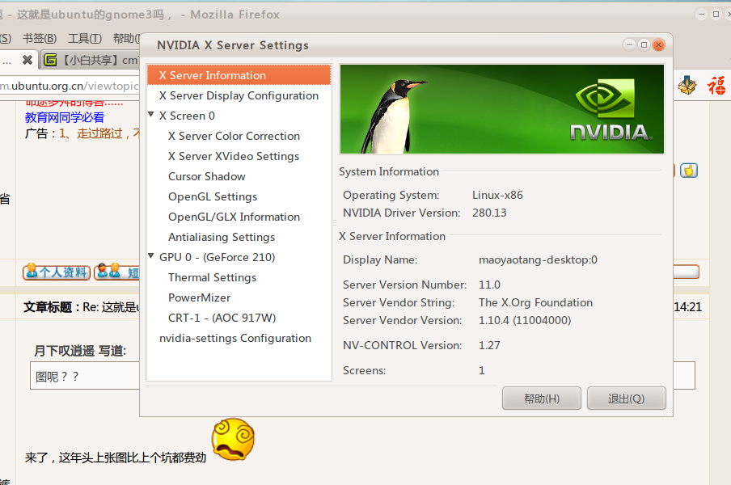Screen dimensions: 731x485
Task: Close the first Firefox tab with the X
Action: 27,60
